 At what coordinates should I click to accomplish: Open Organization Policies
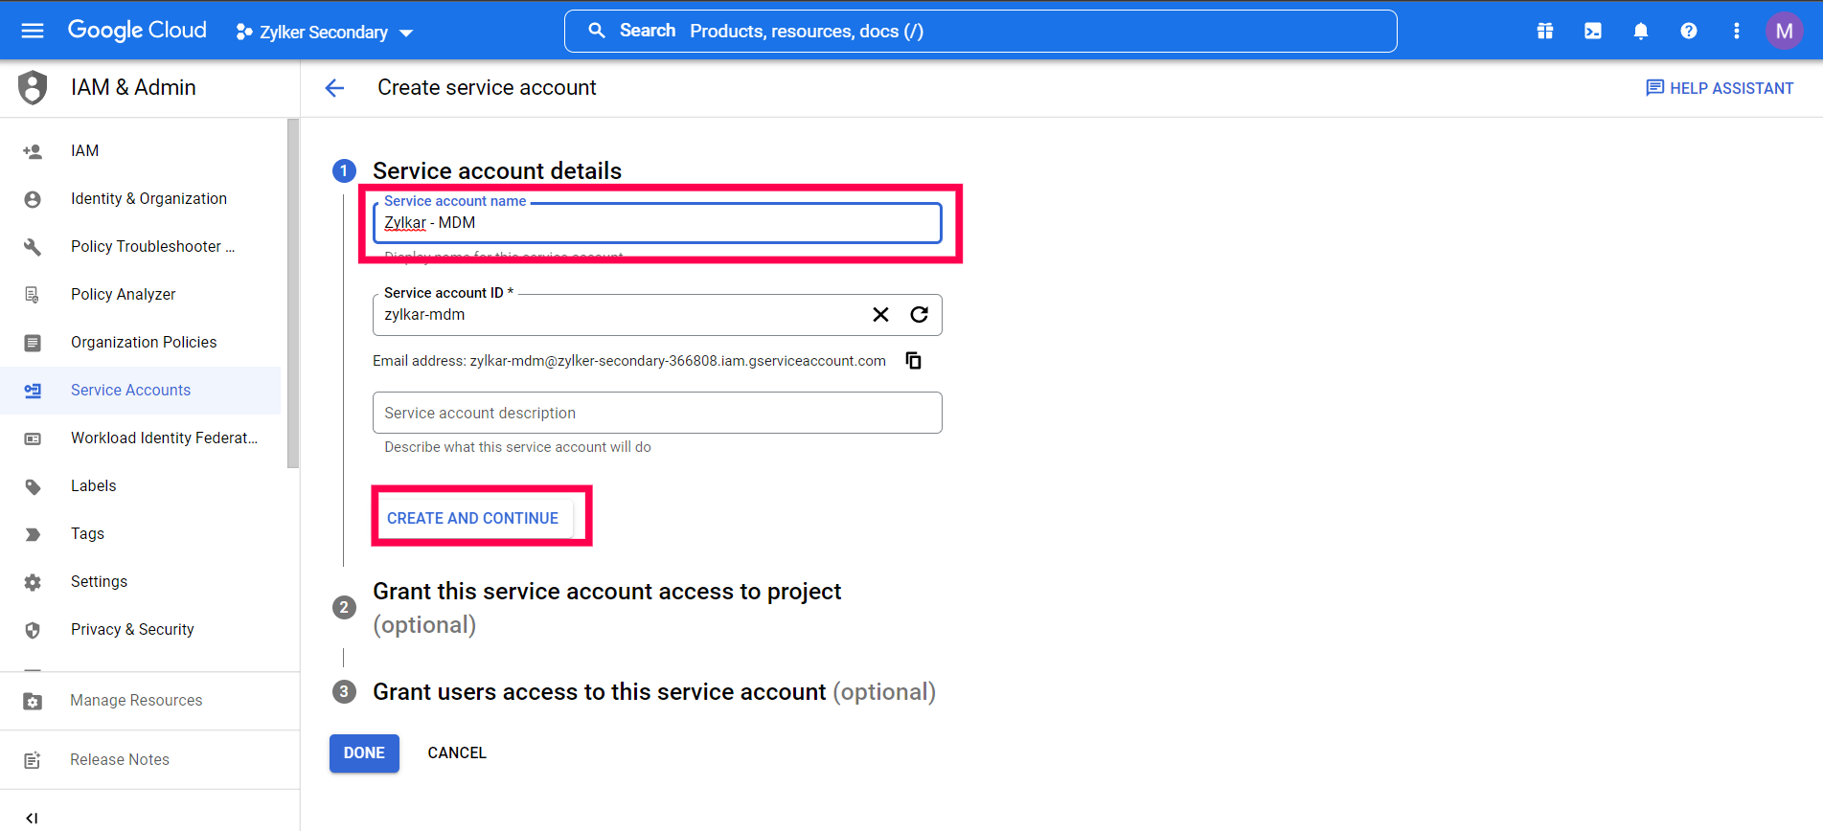coord(140,342)
